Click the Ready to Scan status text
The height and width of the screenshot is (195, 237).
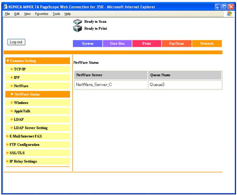pyautogui.click(x=95, y=22)
